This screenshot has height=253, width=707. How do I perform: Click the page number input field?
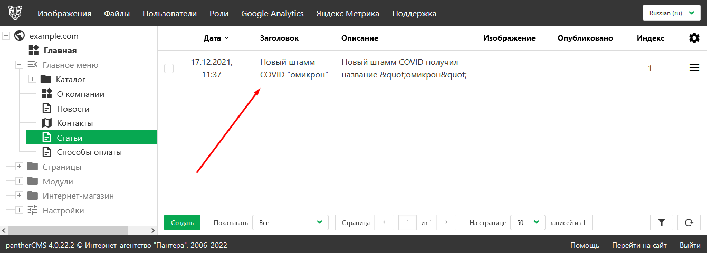click(407, 222)
